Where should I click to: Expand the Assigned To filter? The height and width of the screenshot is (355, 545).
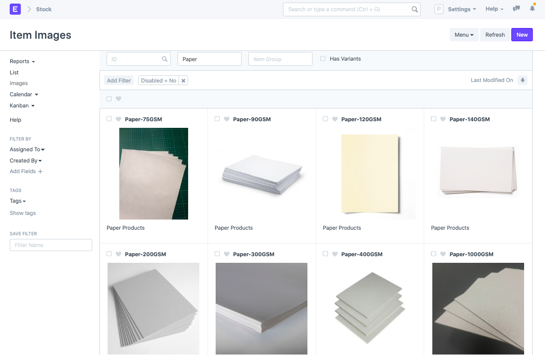27,149
